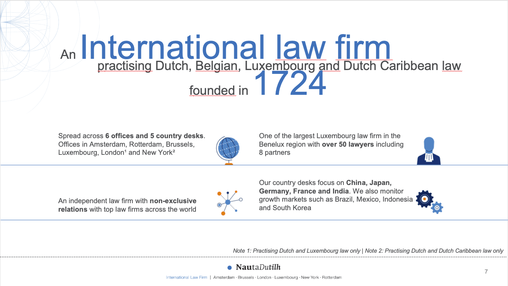The width and height of the screenshot is (508, 286).
Task: Select 'practising Dutch, Belgian, Luxembourg' subtitle line
Action: coord(279,66)
